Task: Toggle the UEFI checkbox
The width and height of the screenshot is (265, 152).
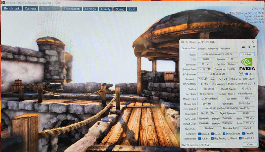Action: [x=247, y=74]
